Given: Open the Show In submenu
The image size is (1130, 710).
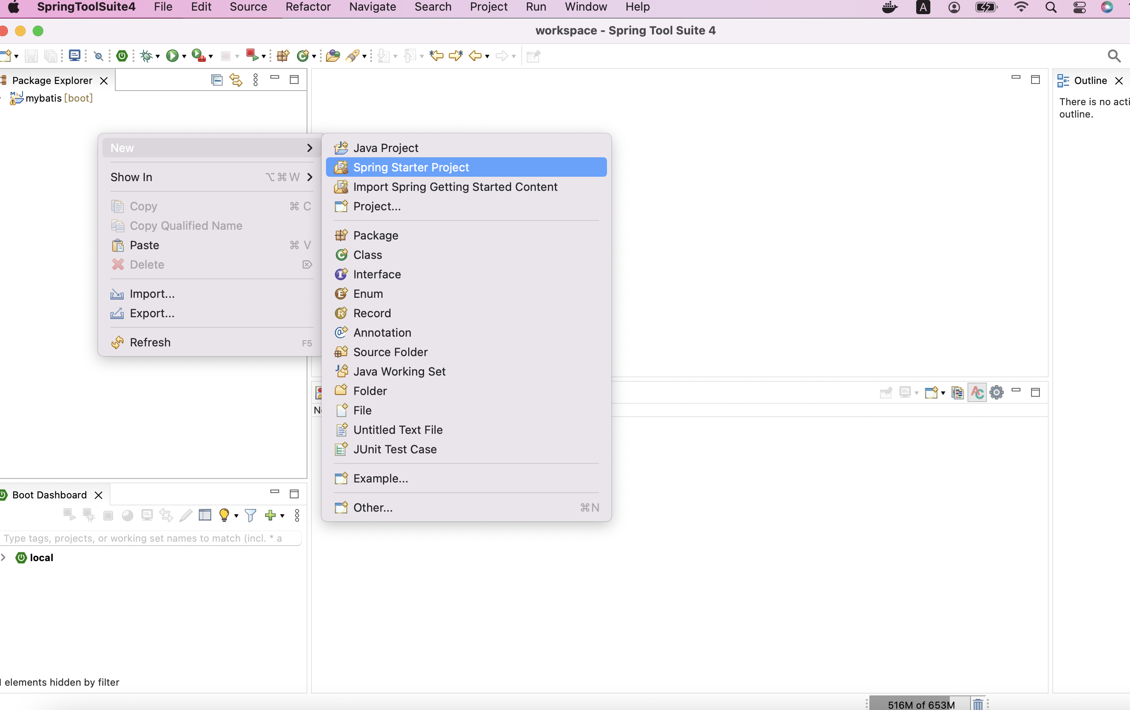Looking at the screenshot, I should tap(212, 177).
